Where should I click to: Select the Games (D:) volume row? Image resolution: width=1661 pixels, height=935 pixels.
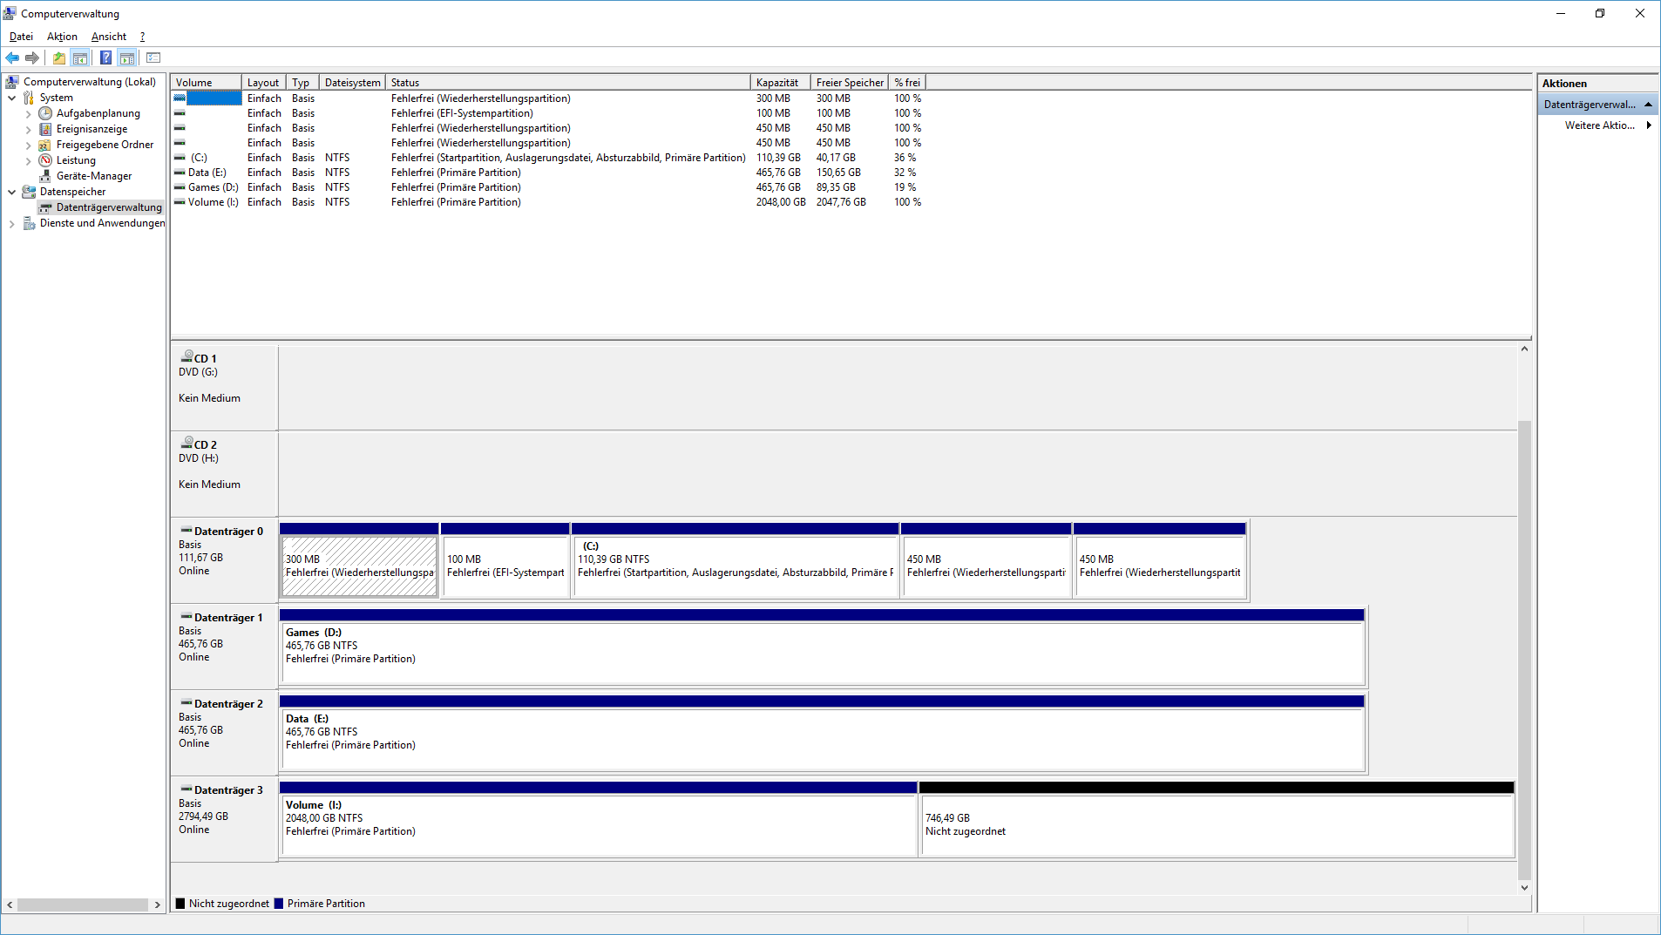547,187
